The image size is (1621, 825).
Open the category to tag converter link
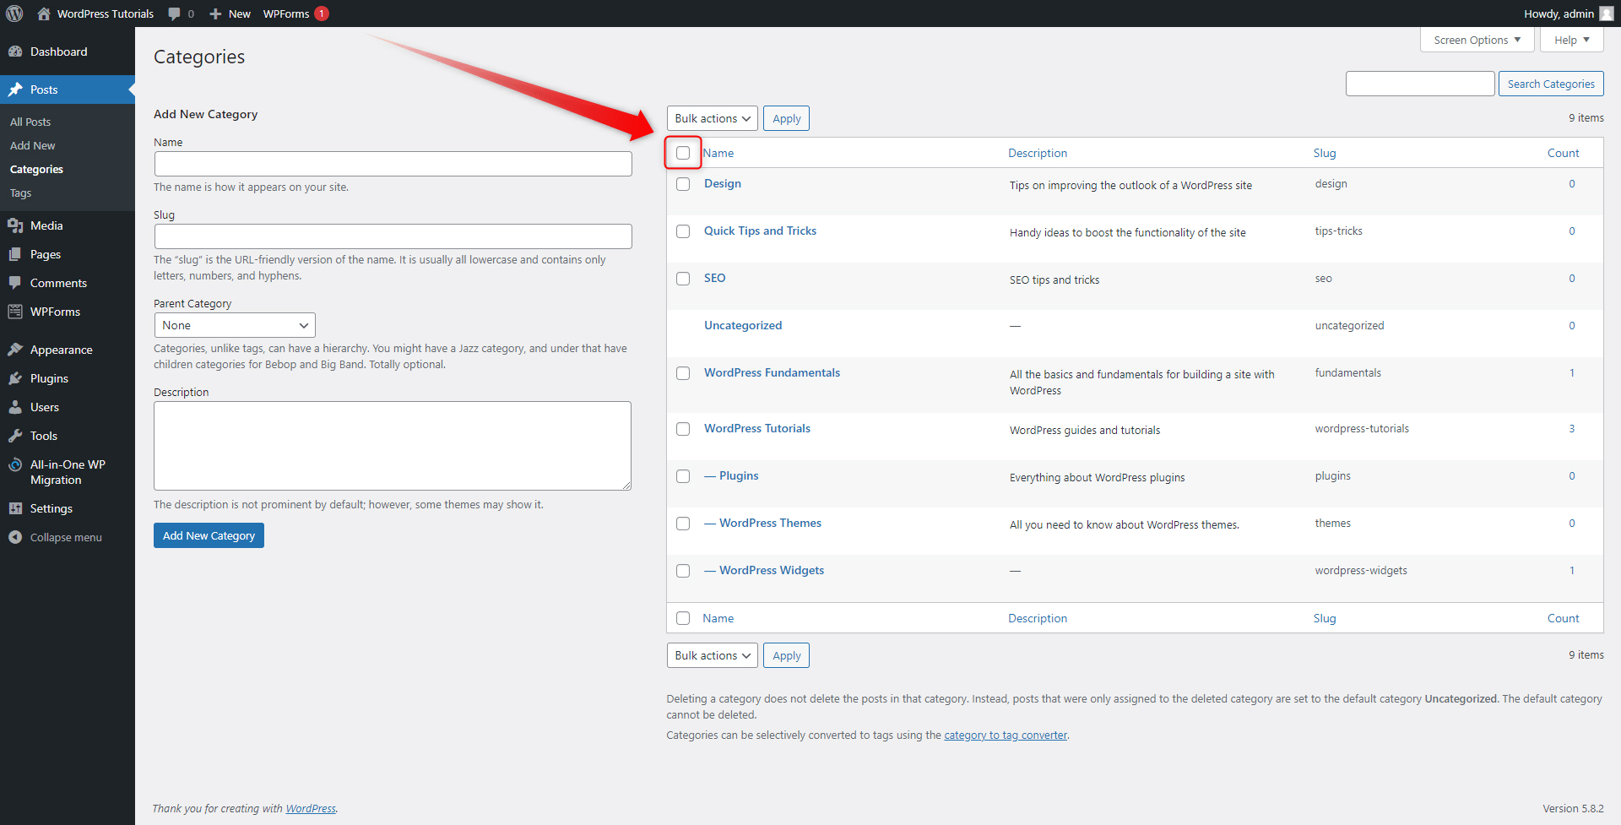(1006, 735)
